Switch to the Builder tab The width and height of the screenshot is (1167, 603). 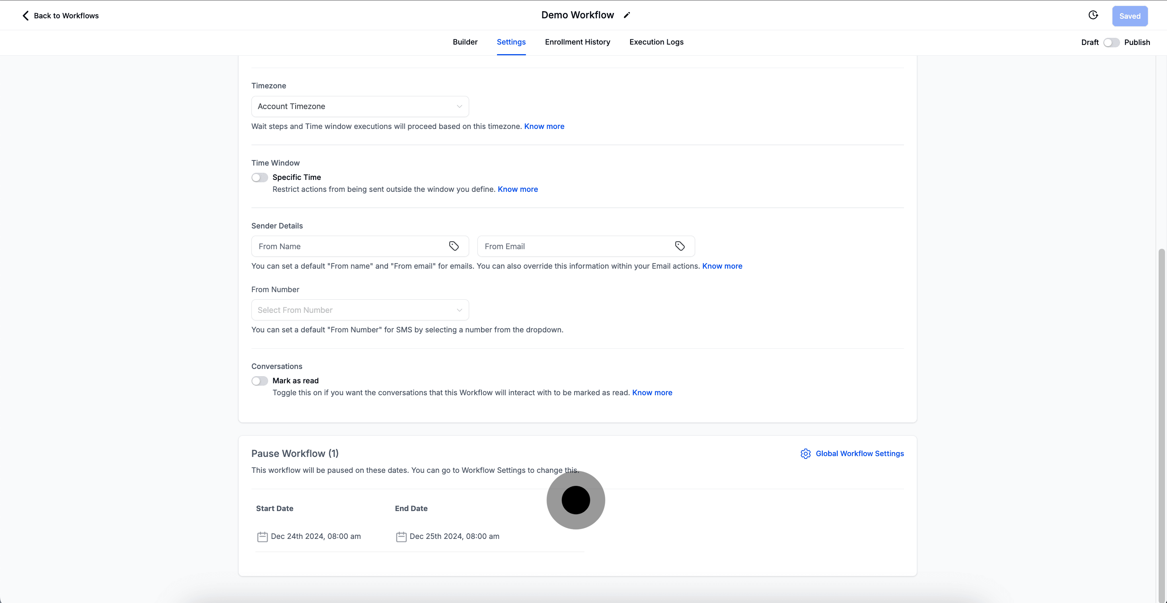pos(465,42)
